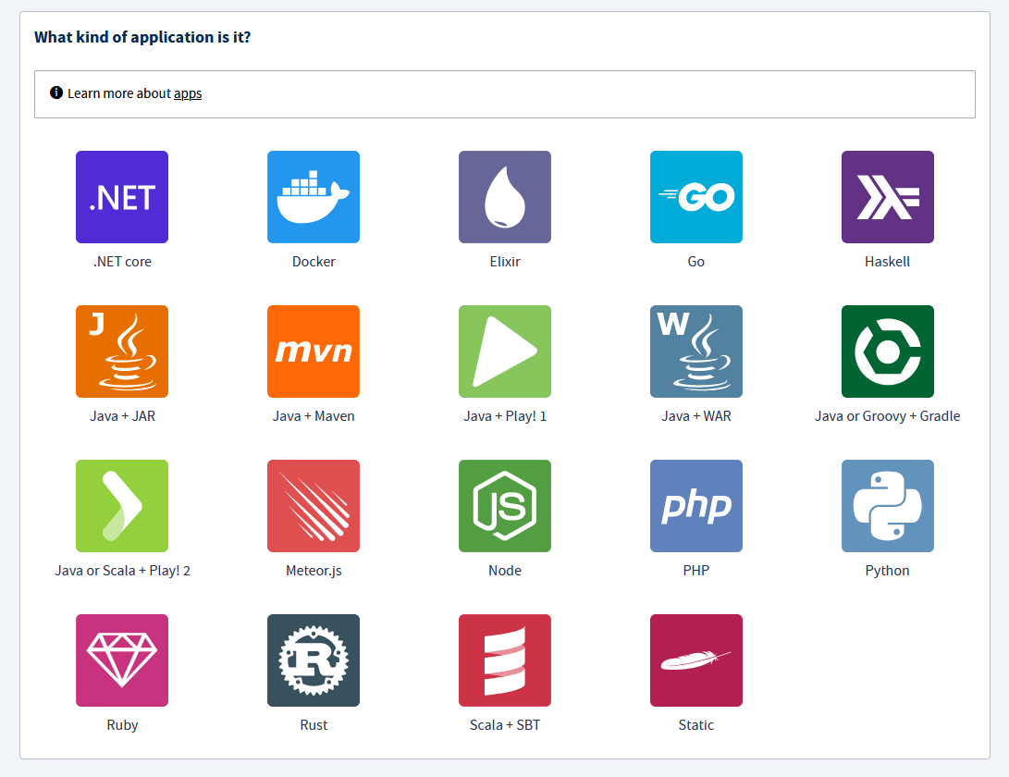The image size is (1009, 777).
Task: Click the "Haskell" label text
Action: (x=887, y=262)
